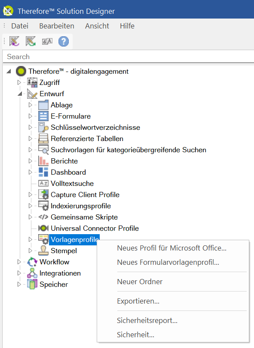Click the Integrationen nodes icon
This screenshot has width=254, height=348.
pos(32,273)
